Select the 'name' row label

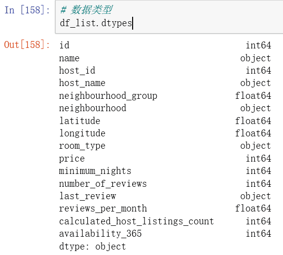pyautogui.click(x=70, y=58)
